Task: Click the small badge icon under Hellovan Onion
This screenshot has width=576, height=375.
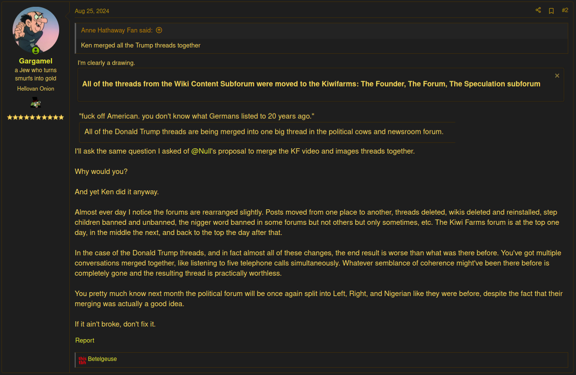Action: coord(35,102)
